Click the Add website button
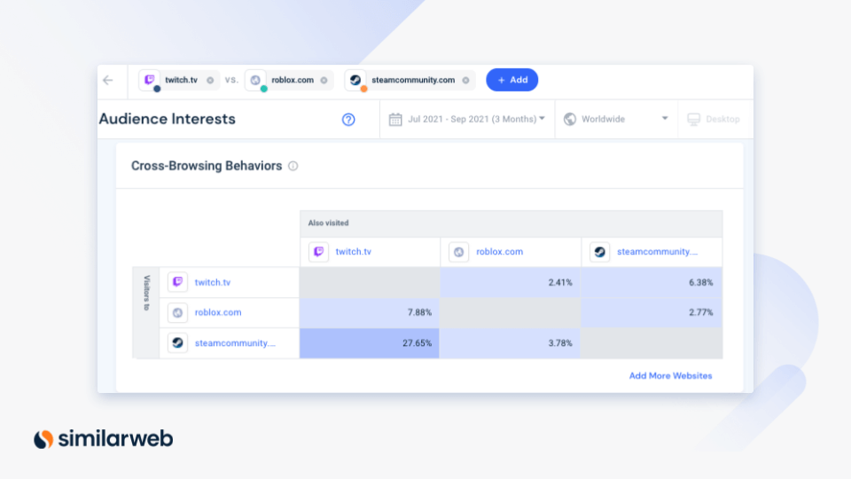 [x=511, y=80]
